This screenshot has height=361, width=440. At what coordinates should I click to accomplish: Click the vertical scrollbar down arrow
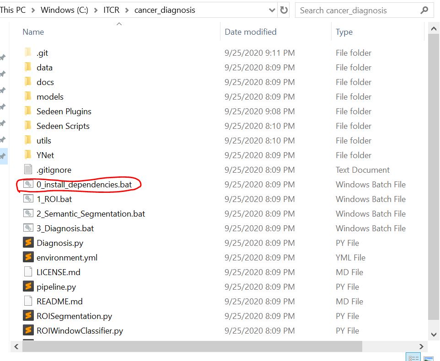click(x=434, y=334)
